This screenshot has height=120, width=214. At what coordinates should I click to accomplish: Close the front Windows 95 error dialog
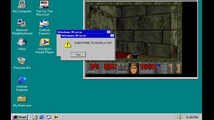pyautogui.click(x=112, y=36)
